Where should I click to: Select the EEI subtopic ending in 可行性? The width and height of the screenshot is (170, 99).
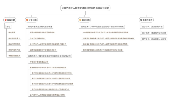coord(52,73)
